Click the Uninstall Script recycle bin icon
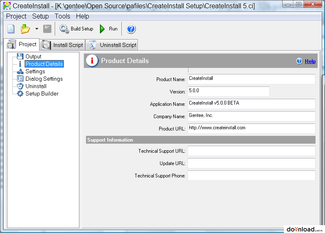The height and width of the screenshot is (233, 325). coord(93,45)
